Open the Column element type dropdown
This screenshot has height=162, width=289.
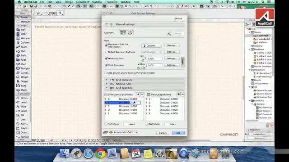[152, 45]
